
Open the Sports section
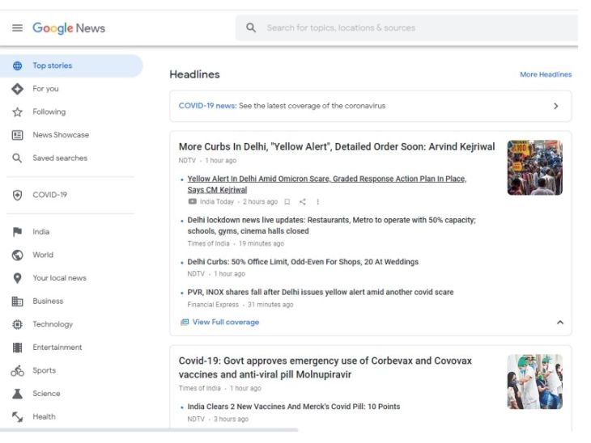pyautogui.click(x=44, y=370)
